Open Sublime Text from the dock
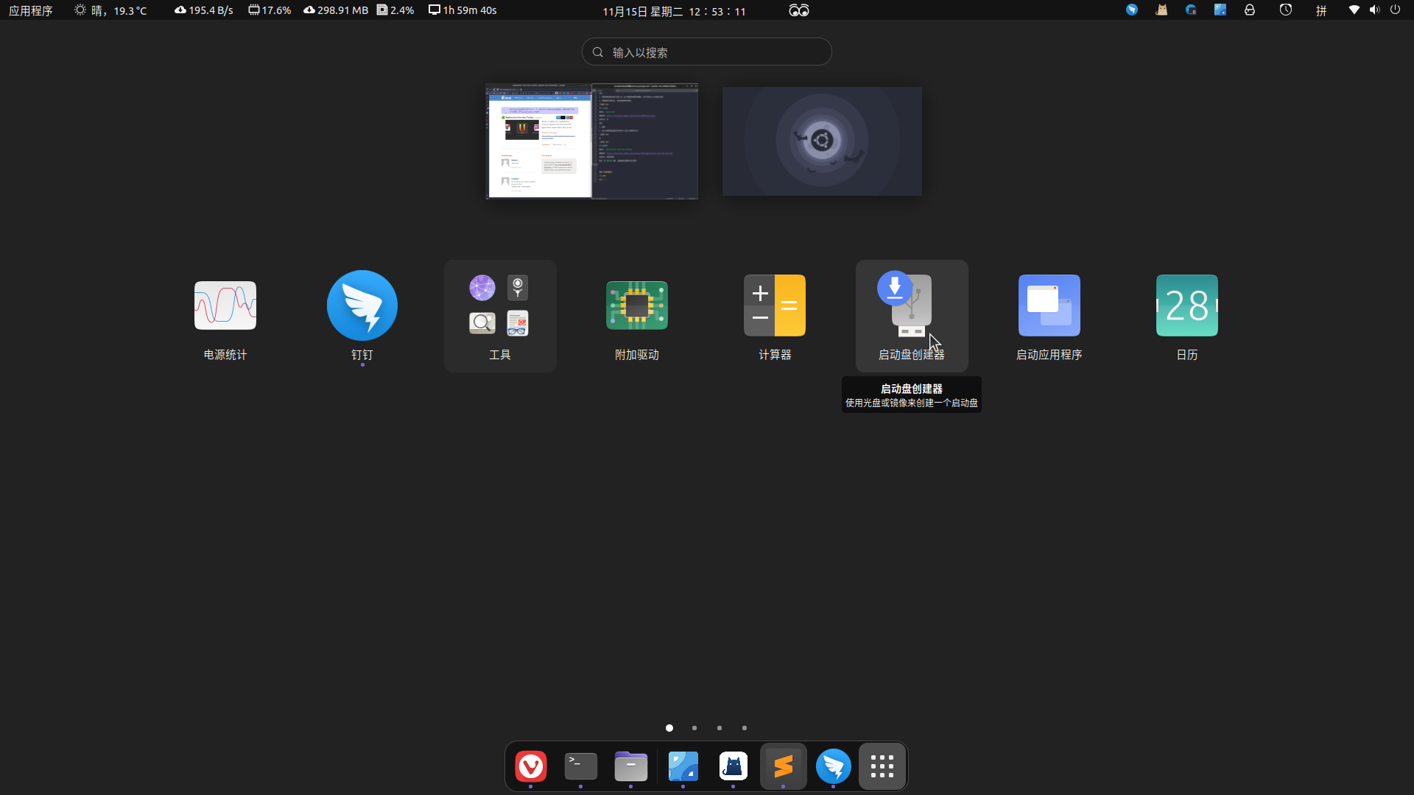 tap(783, 766)
